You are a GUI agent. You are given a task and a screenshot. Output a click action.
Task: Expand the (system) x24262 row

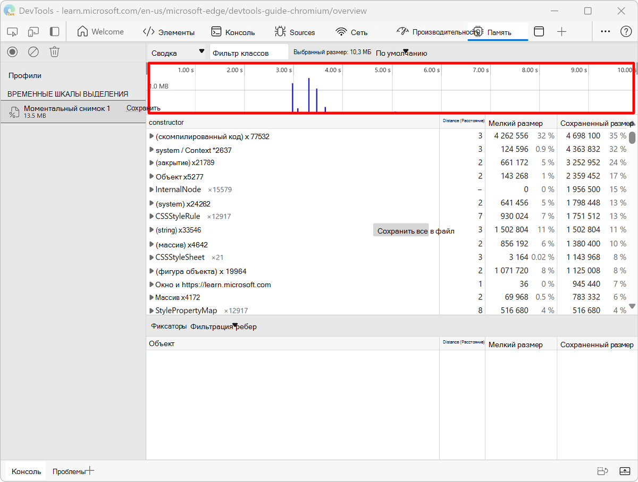(152, 203)
